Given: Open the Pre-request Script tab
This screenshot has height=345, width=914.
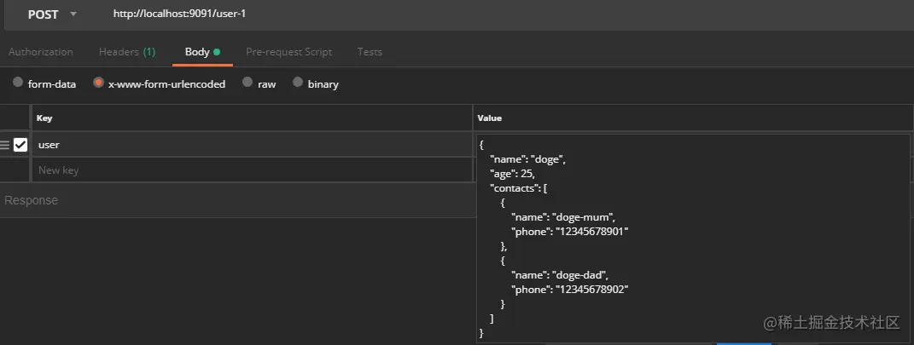Looking at the screenshot, I should [288, 52].
